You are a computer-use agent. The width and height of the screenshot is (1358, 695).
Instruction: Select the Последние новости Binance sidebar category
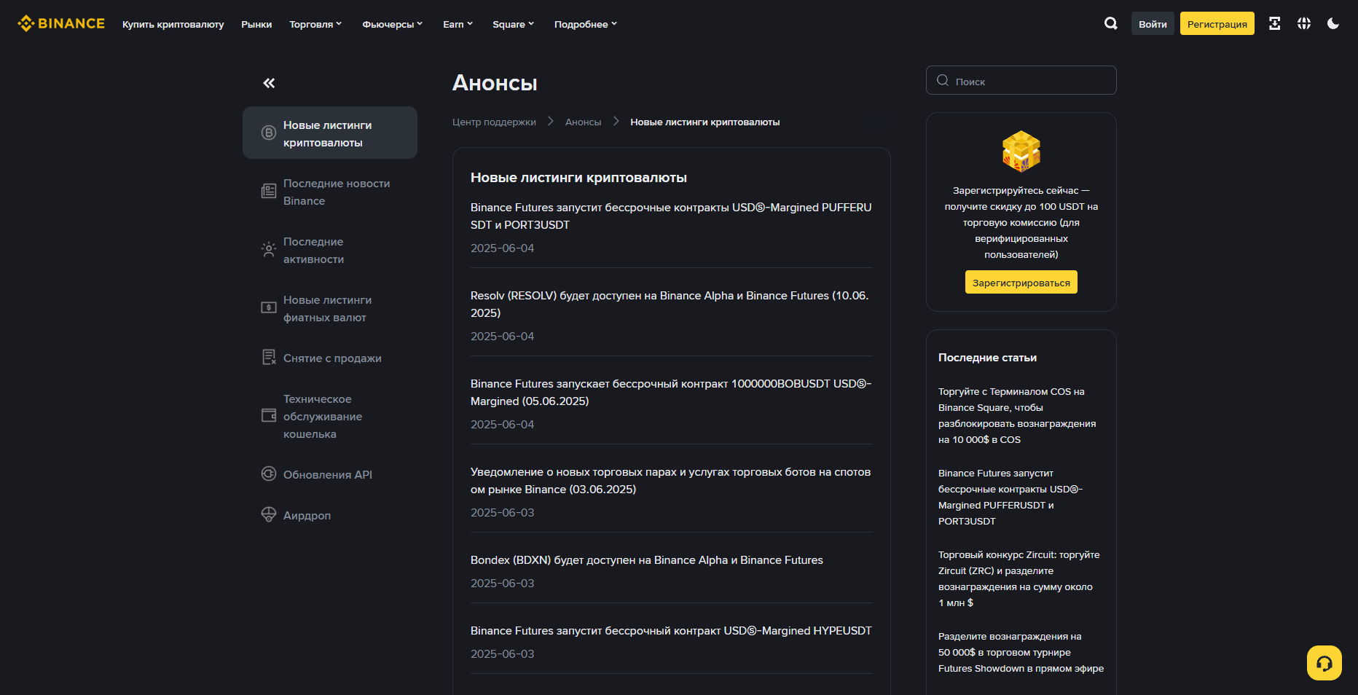[330, 191]
